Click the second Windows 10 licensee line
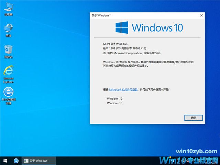220x165 pixels. tap(114, 103)
